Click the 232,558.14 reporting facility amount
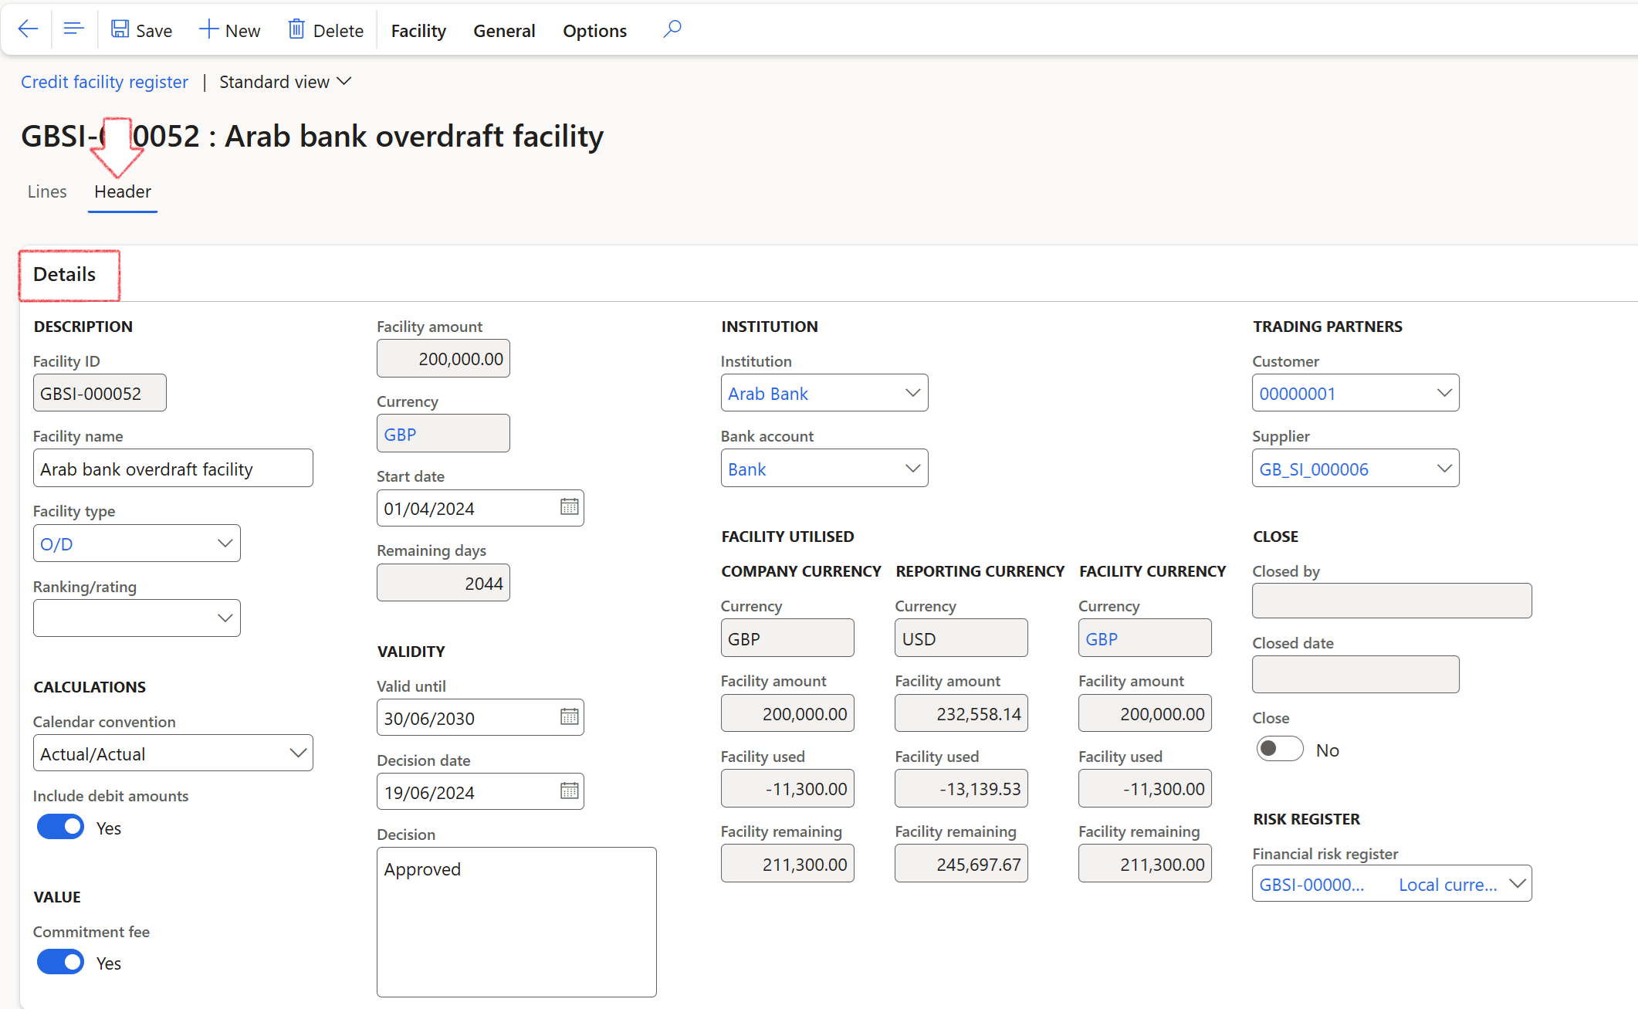 [x=961, y=713]
